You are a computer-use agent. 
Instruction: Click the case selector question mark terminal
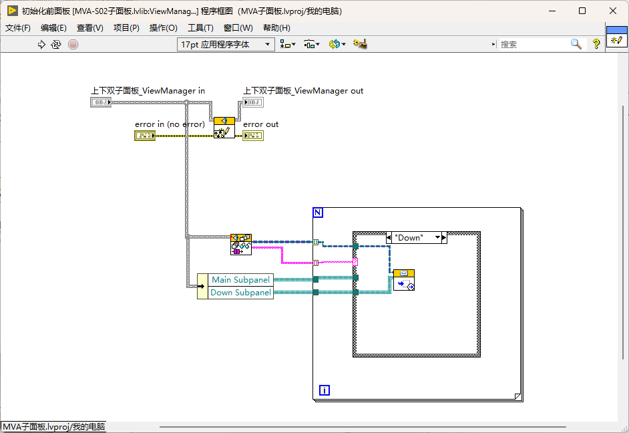[x=355, y=262]
